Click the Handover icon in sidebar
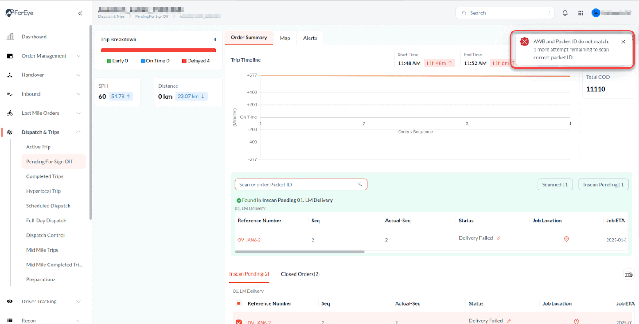The height and width of the screenshot is (324, 639). 10,75
